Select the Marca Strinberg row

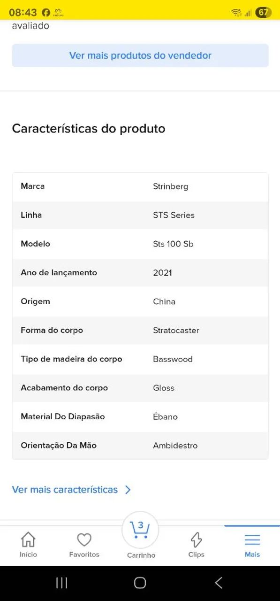(x=140, y=186)
